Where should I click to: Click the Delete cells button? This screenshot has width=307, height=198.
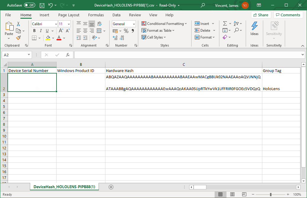(x=202, y=31)
